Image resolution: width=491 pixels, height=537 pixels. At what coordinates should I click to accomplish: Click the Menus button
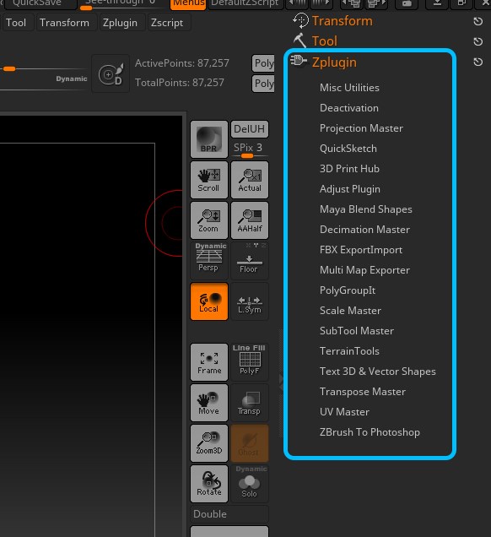[x=188, y=4]
